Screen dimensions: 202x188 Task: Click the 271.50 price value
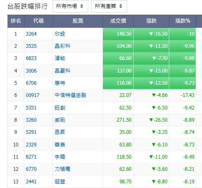click(124, 120)
